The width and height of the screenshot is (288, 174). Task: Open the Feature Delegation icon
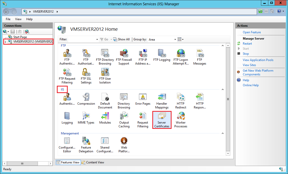click(86, 144)
